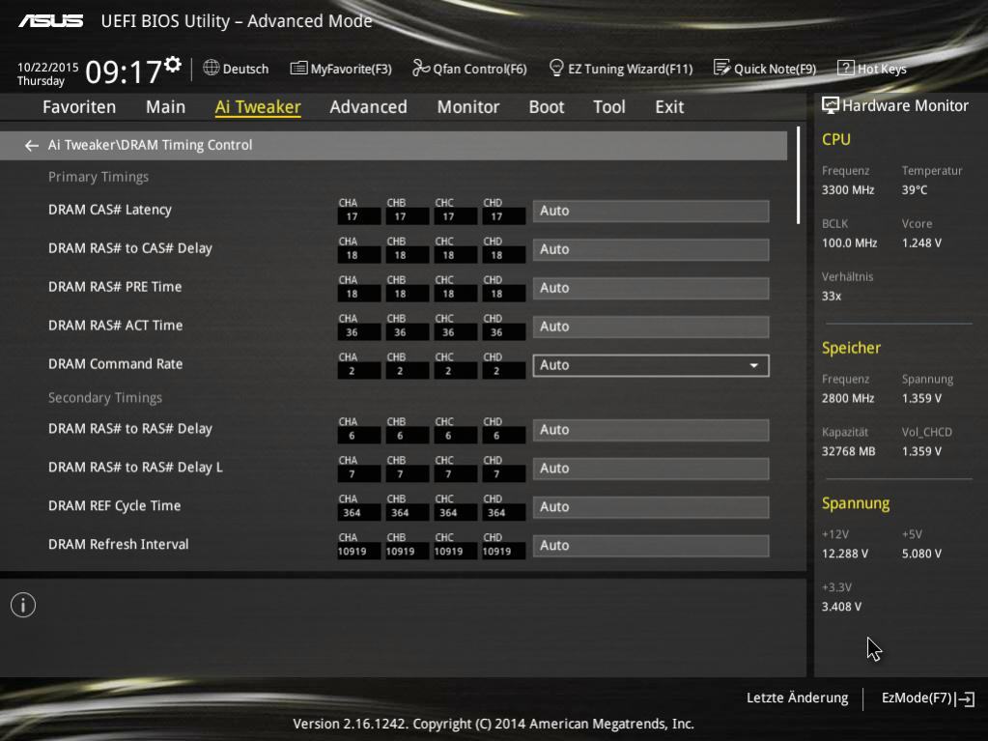Click the DRAM REF Cycle Time label
Viewport: 988px width, 741px height.
point(114,506)
